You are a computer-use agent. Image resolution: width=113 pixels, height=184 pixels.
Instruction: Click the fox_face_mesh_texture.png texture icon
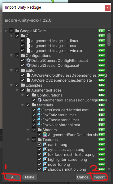[x=45, y=154]
